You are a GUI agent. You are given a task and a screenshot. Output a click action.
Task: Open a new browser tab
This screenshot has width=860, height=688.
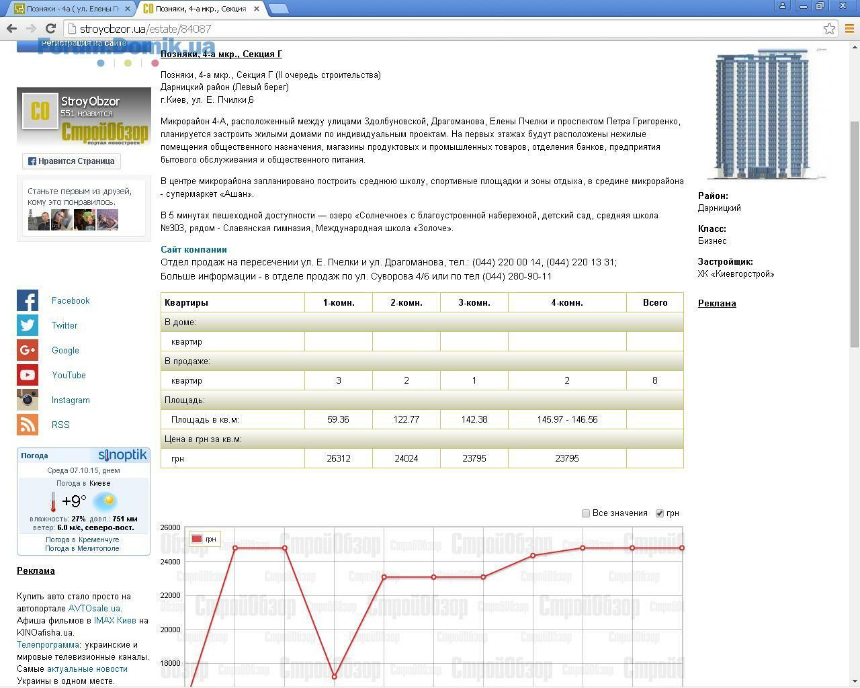tap(278, 9)
